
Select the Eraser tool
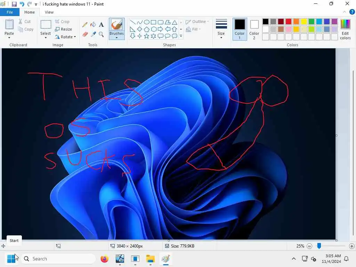click(x=85, y=34)
